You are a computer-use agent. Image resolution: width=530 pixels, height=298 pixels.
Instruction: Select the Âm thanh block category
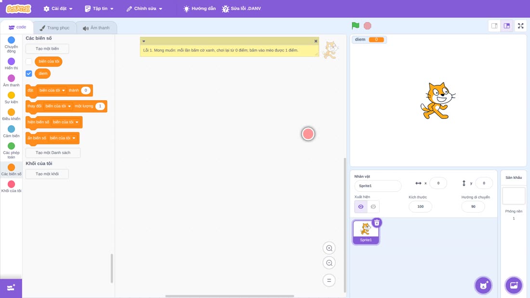tap(11, 81)
